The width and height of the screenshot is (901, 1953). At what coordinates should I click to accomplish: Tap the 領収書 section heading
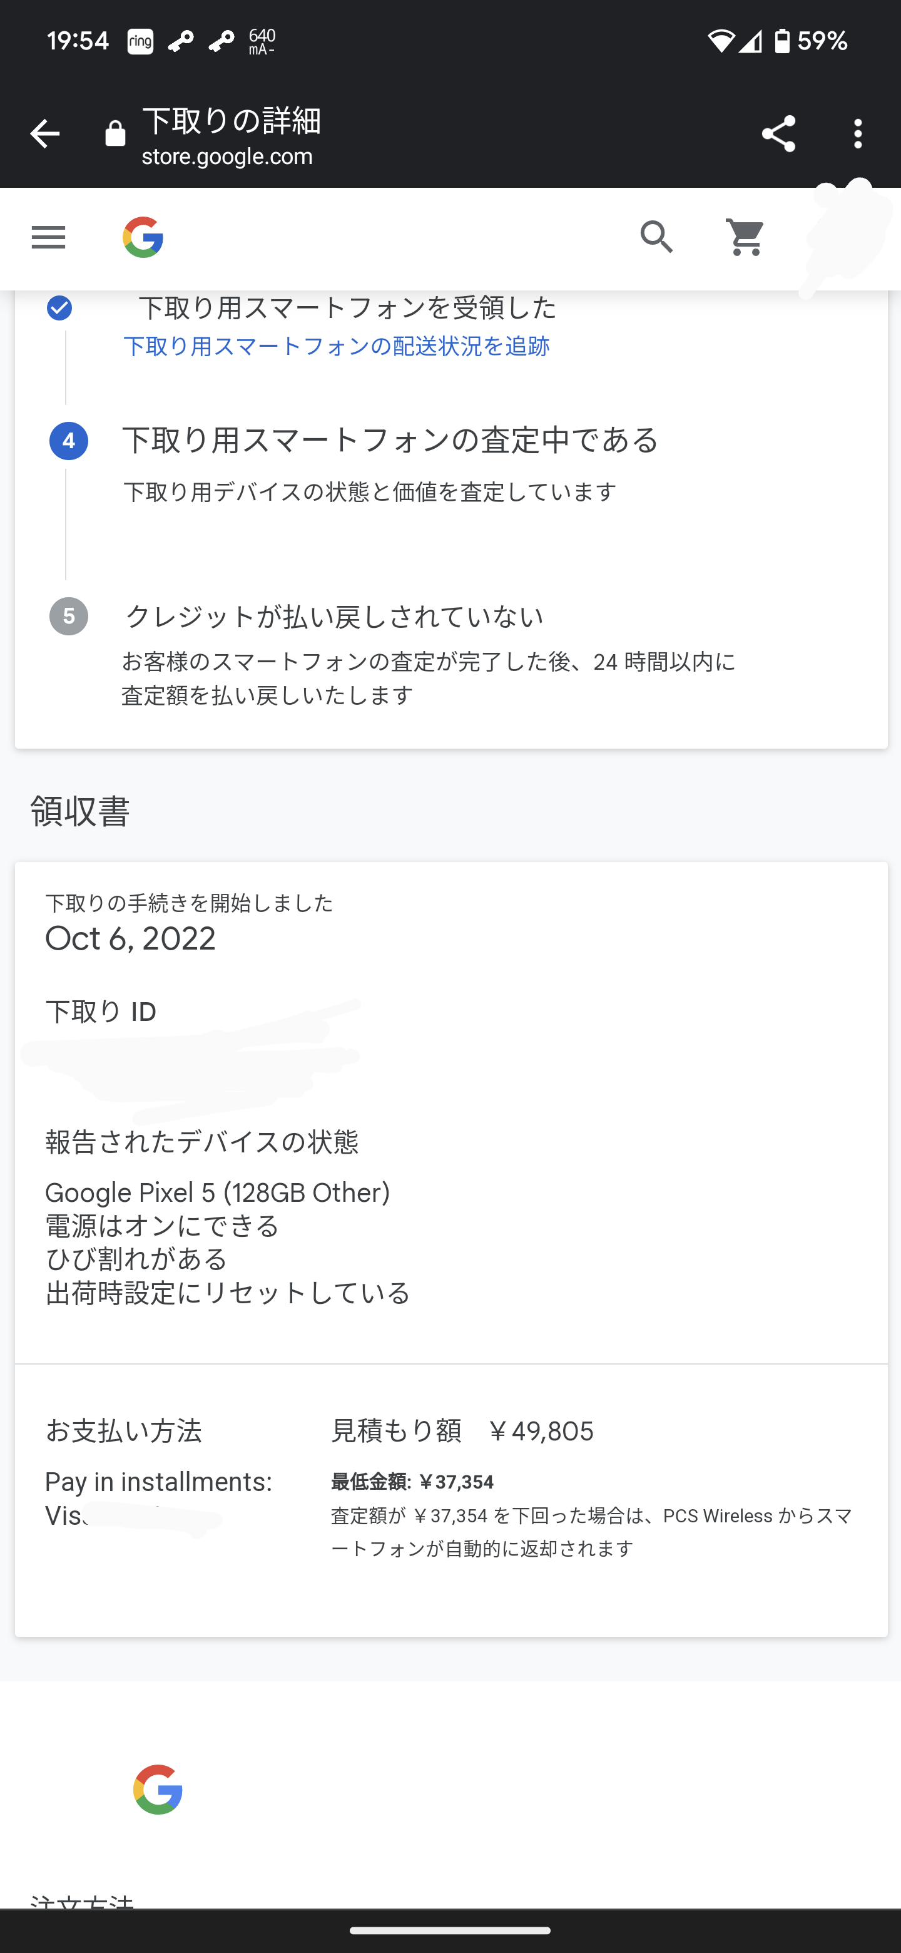coord(80,811)
